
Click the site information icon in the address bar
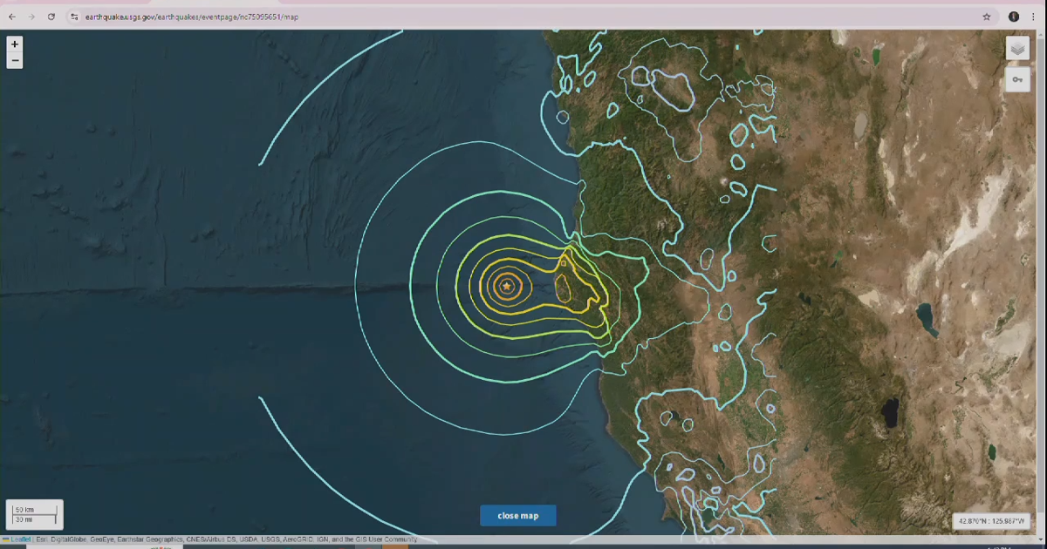(x=73, y=16)
